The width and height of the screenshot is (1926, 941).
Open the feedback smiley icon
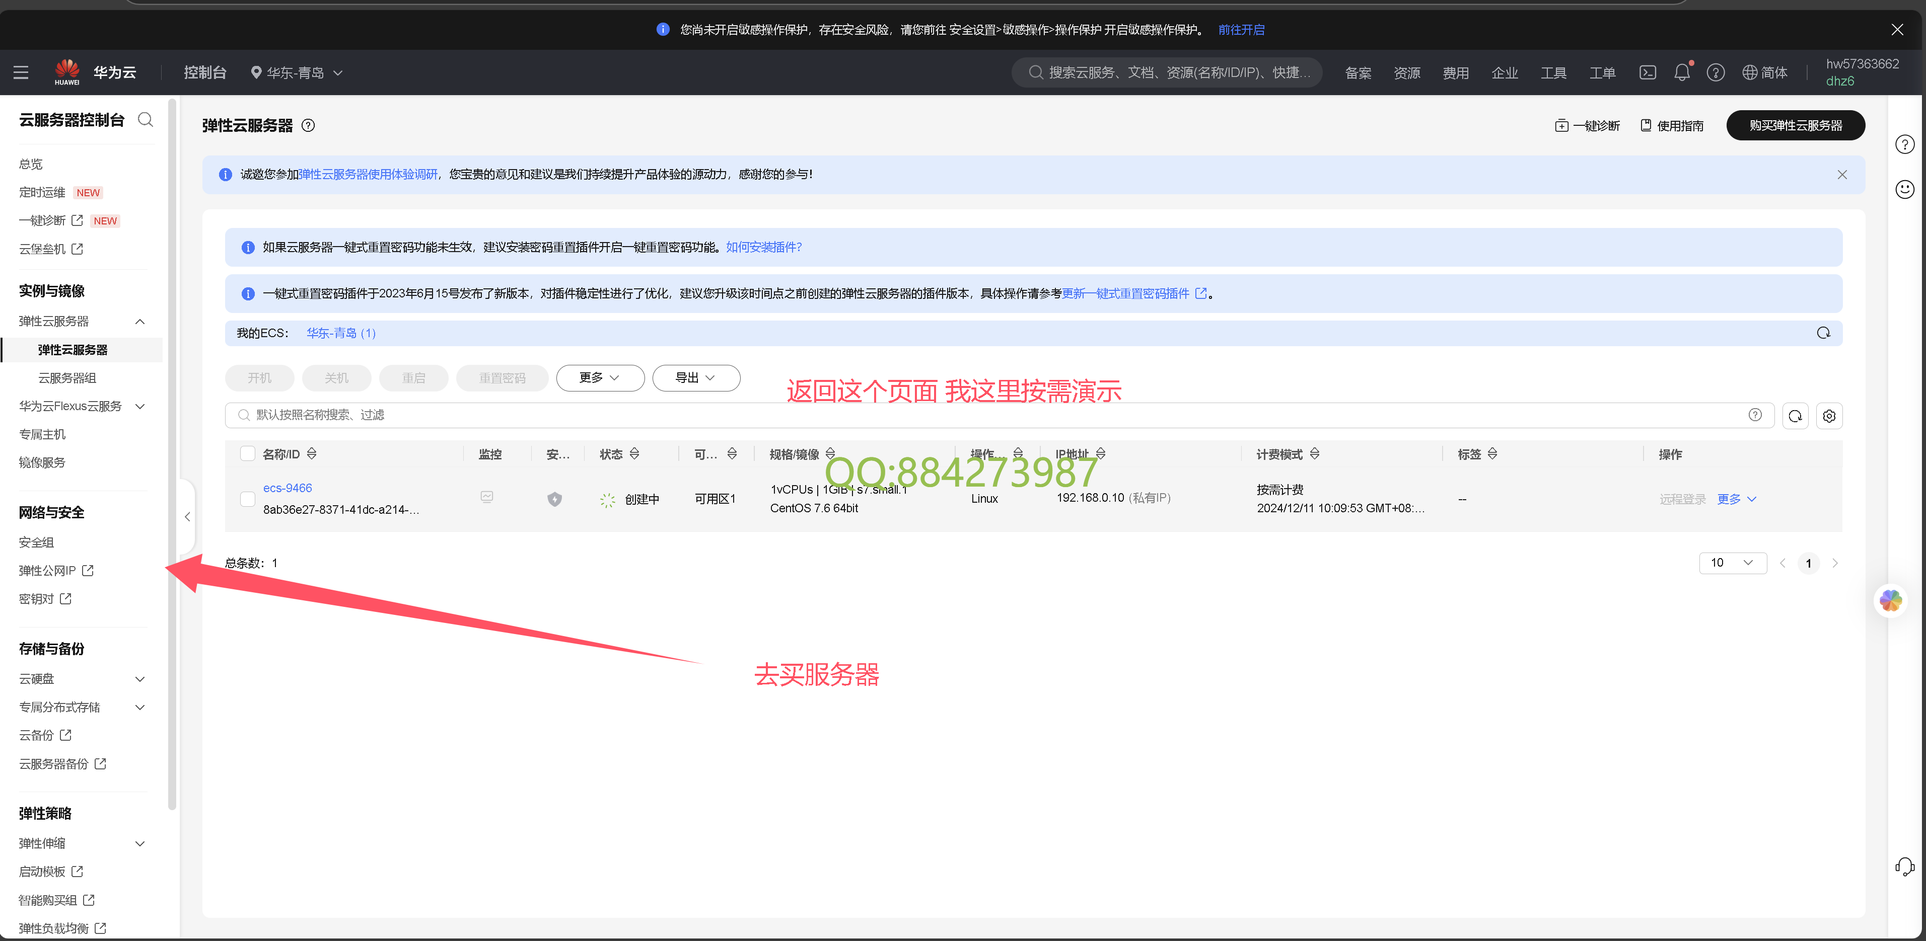pyautogui.click(x=1904, y=190)
